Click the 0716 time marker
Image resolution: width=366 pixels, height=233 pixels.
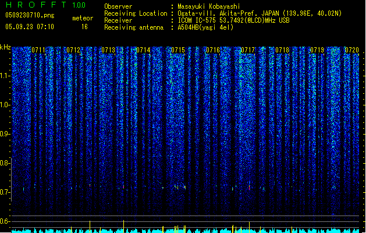[213, 50]
